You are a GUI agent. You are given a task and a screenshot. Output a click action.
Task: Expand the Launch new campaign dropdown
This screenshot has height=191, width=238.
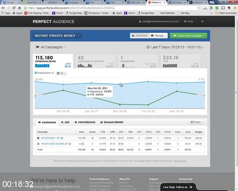[x=189, y=36]
